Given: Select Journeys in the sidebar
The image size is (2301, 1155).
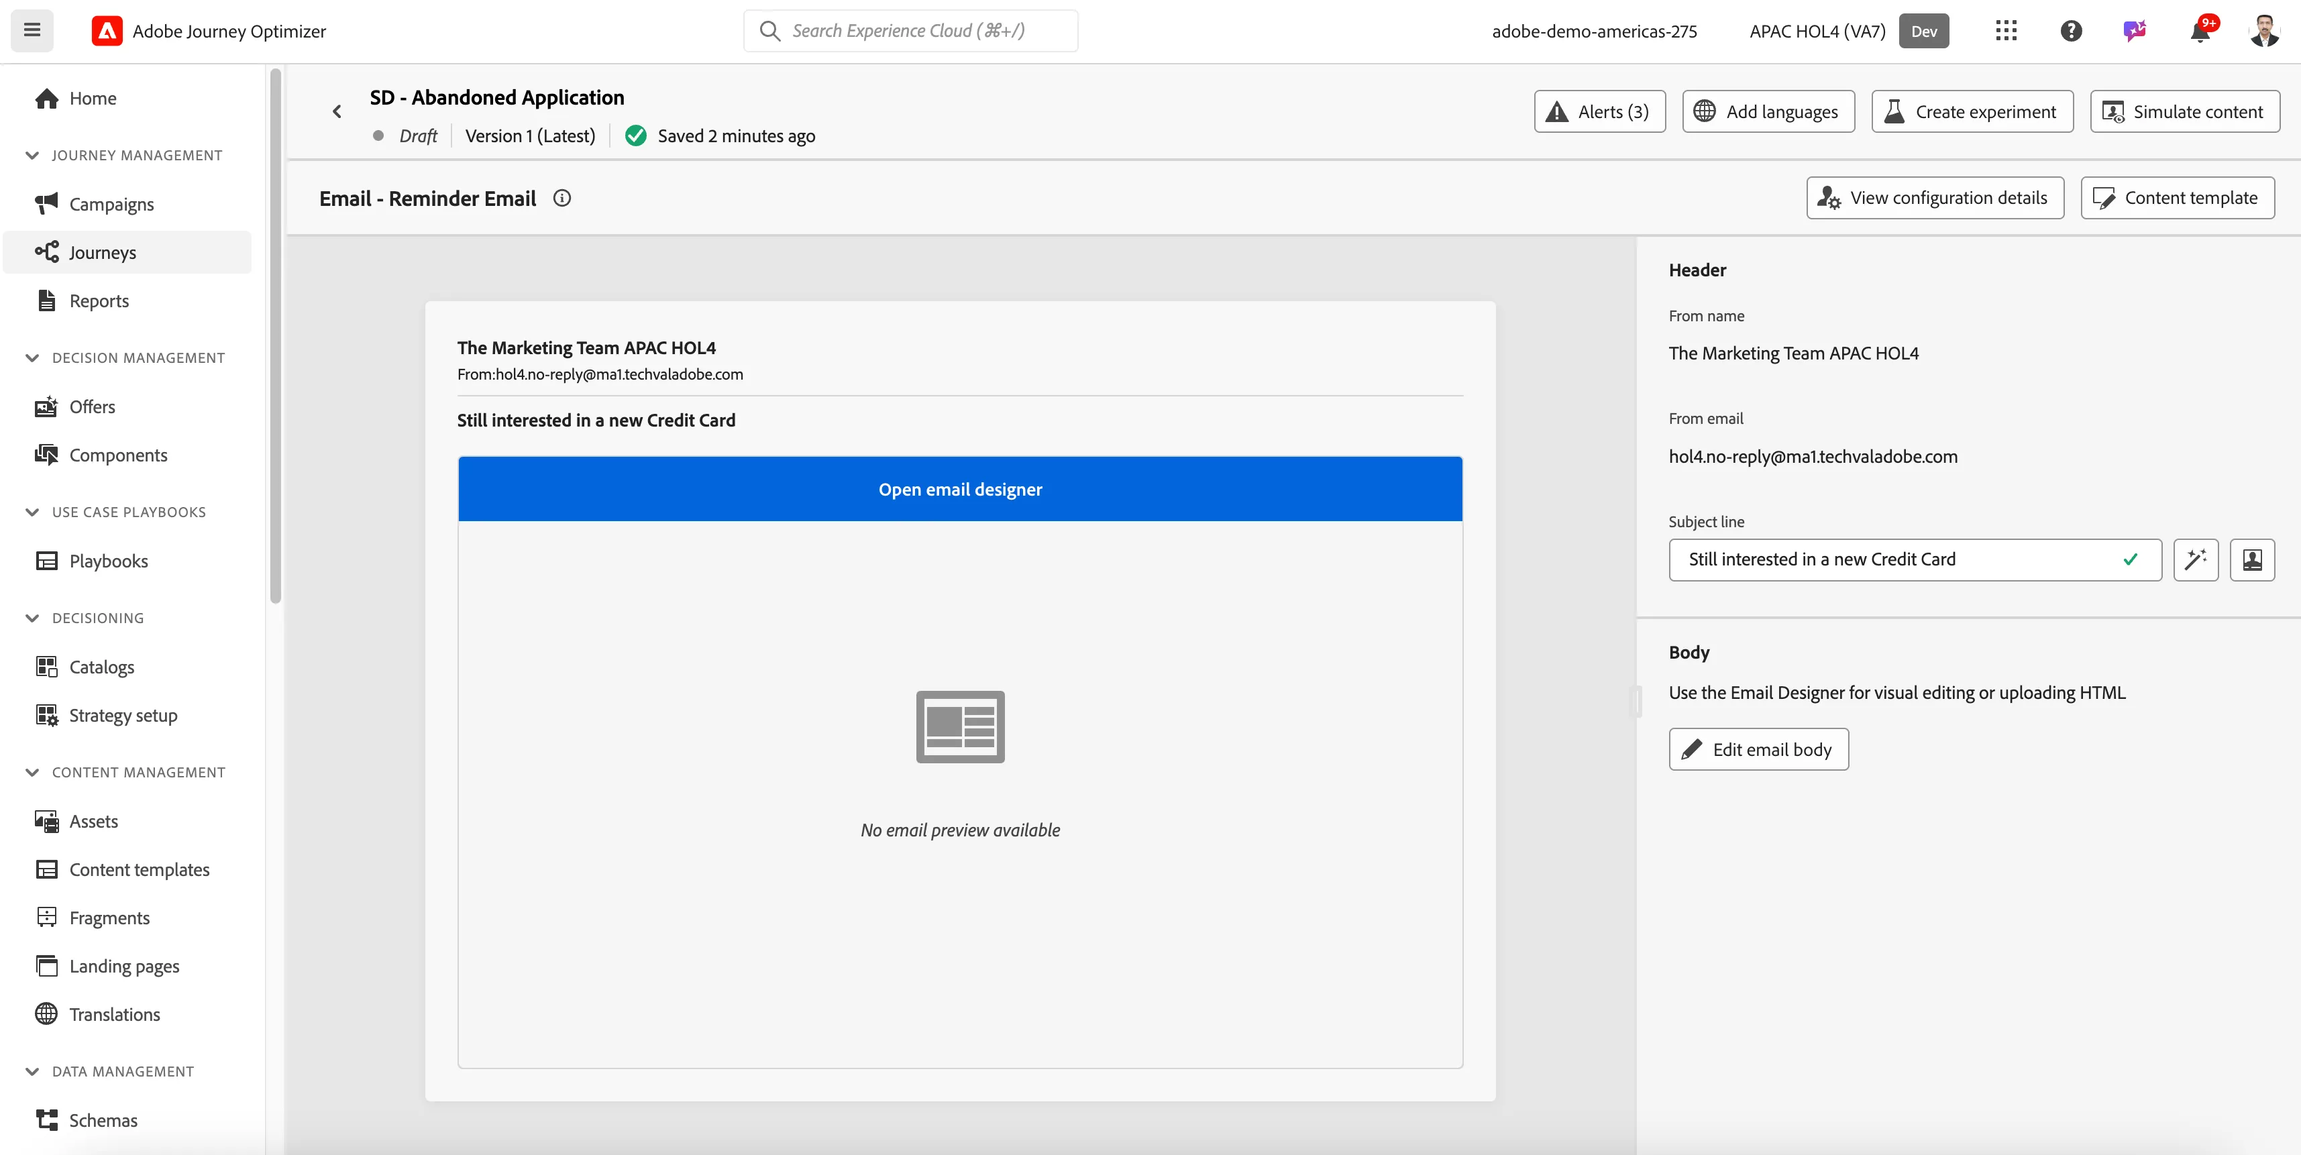Looking at the screenshot, I should click(x=127, y=252).
